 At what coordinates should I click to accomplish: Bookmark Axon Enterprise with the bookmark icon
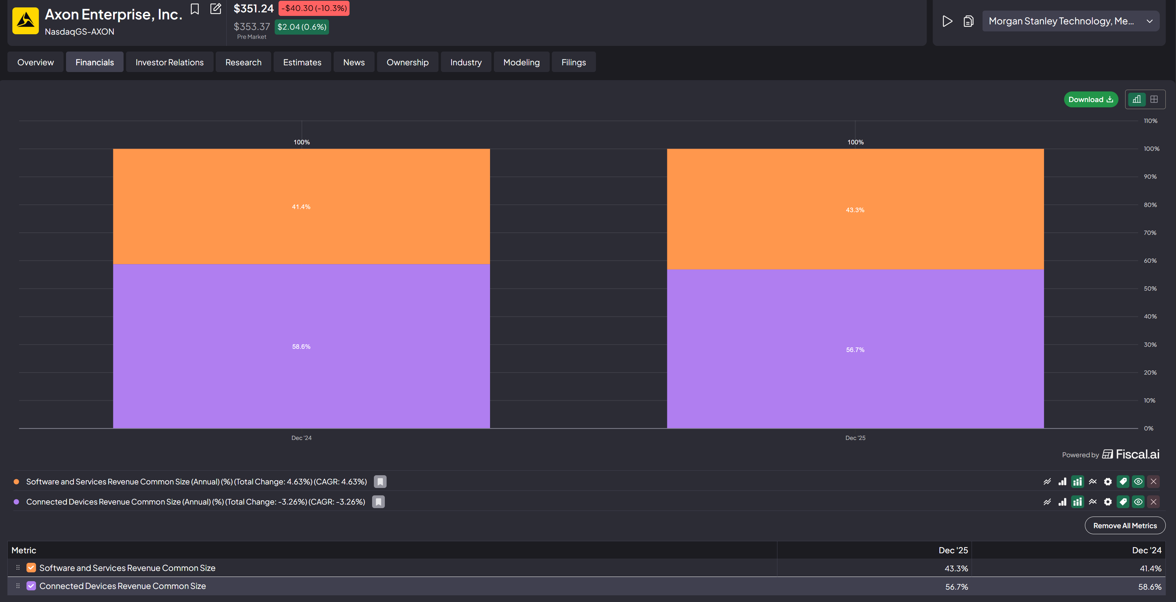point(195,9)
